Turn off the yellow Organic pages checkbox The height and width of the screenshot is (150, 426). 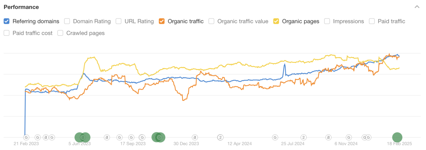pos(276,21)
